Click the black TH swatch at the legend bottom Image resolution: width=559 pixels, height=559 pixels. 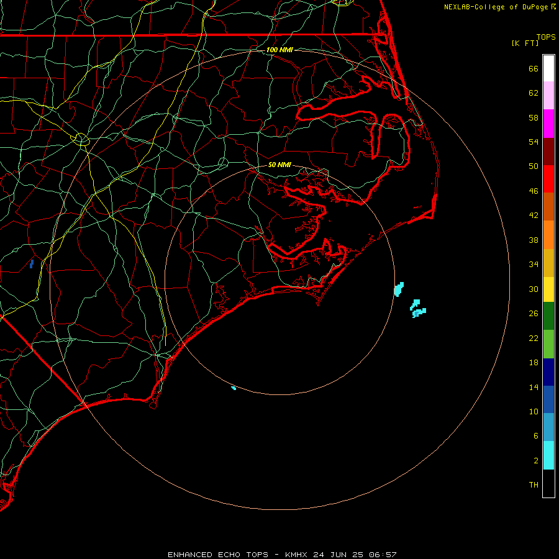click(548, 483)
